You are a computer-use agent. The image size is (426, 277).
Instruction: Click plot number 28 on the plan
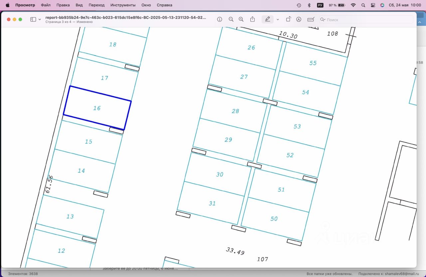coord(235,111)
